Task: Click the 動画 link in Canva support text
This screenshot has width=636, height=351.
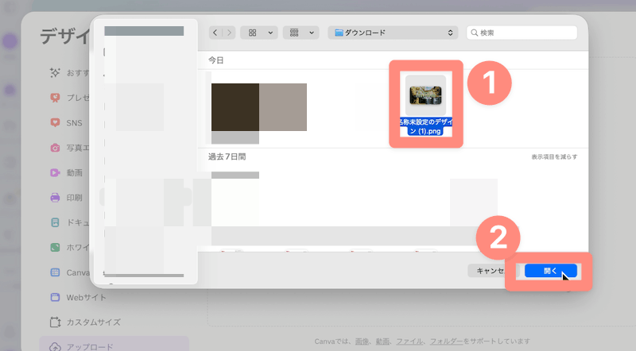Action: coord(382,341)
